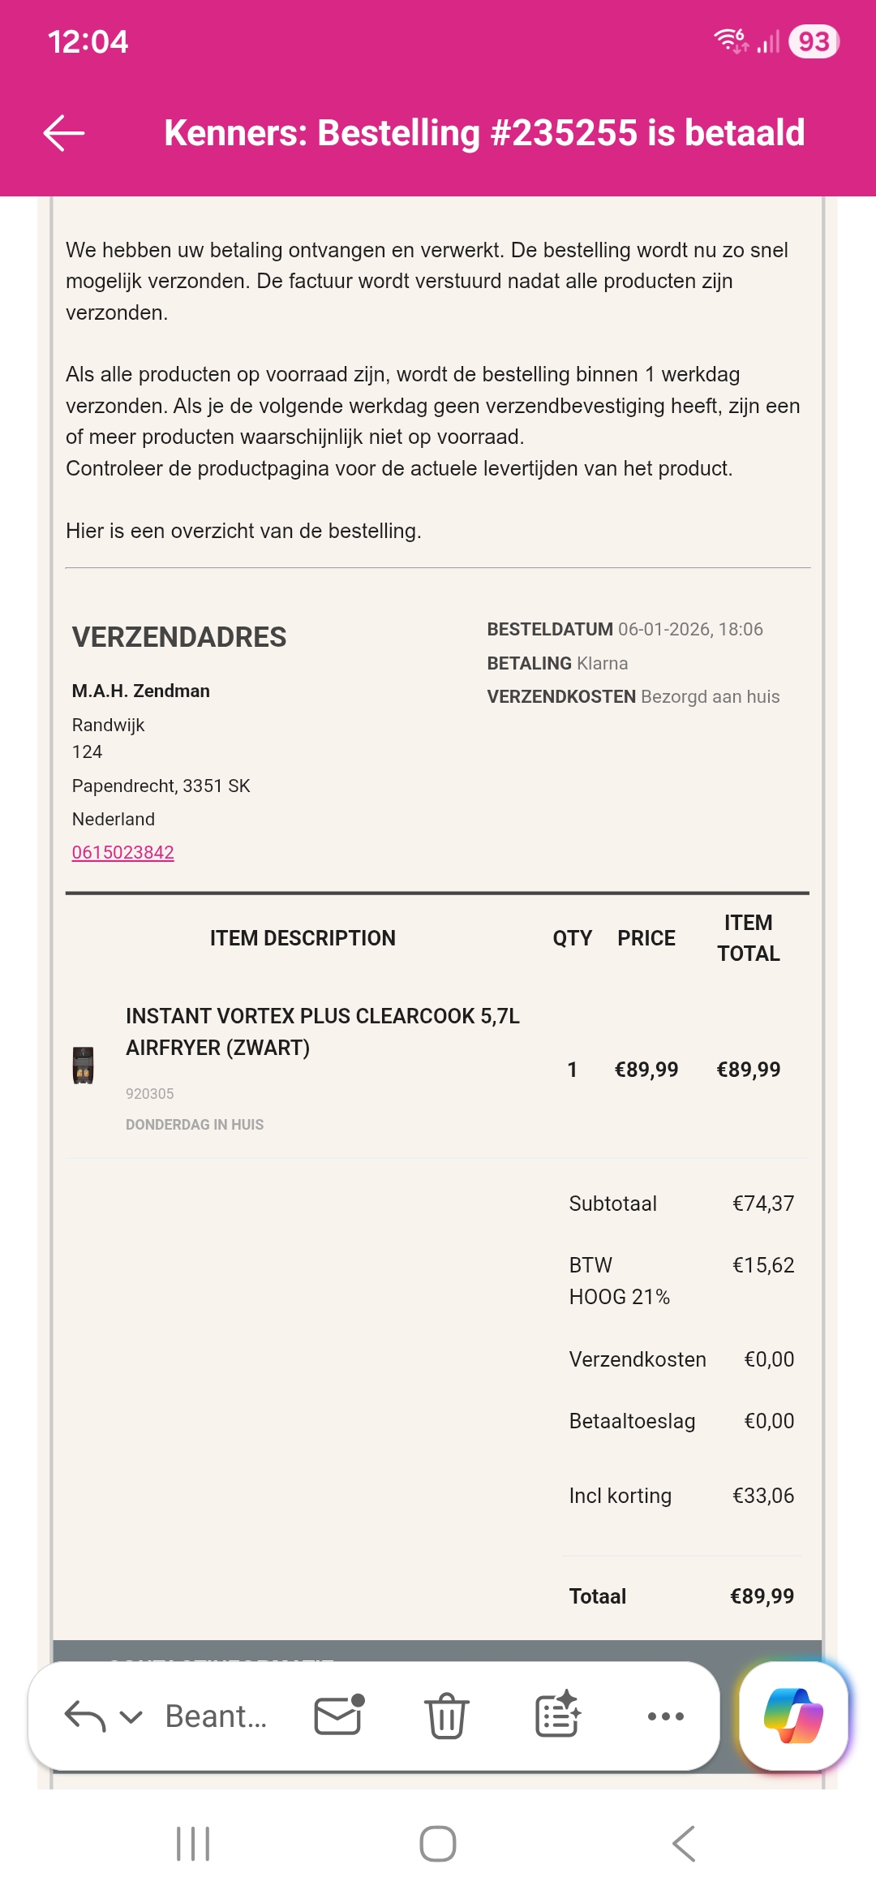Tap the Beant... reply text field

coord(216,1716)
